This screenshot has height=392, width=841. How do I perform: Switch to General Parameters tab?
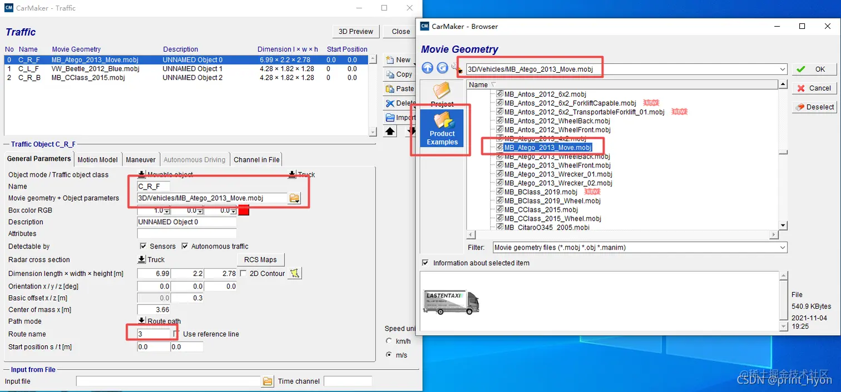point(39,159)
